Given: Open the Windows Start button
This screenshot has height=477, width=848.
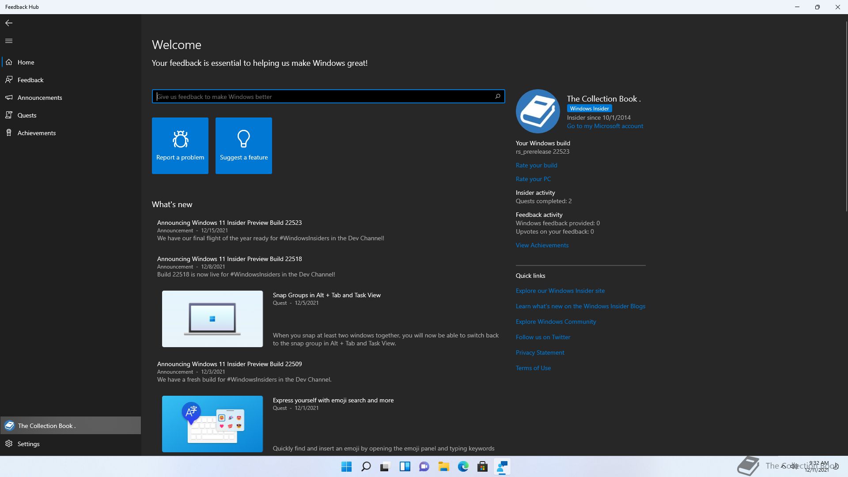Looking at the screenshot, I should click(347, 466).
